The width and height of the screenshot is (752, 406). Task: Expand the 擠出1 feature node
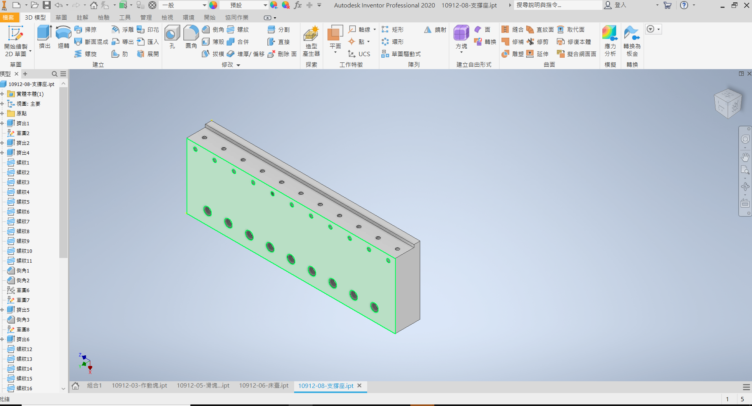click(2, 123)
